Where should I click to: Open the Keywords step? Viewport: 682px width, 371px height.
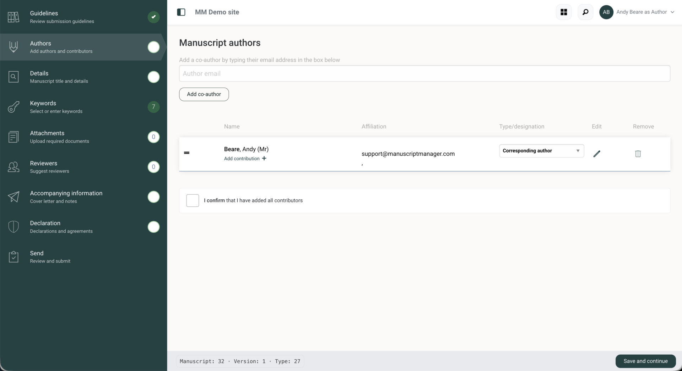pyautogui.click(x=83, y=107)
